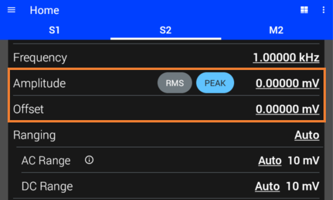333x200 pixels.
Task: Click the Ranging row label
Action: coord(35,135)
